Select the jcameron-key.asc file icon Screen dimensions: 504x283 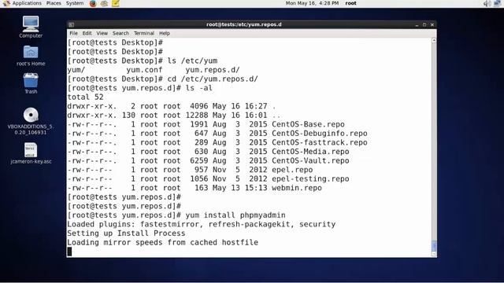pyautogui.click(x=31, y=150)
